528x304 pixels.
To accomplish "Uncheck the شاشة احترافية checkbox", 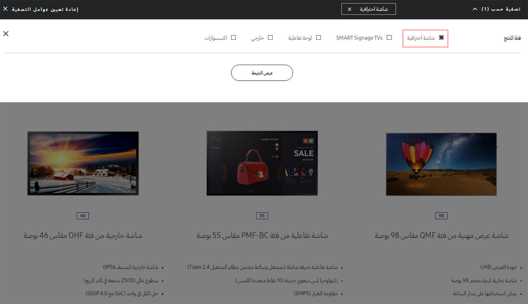I will coord(441,37).
